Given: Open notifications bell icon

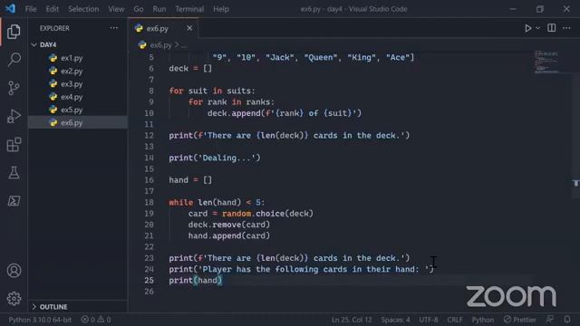Looking at the screenshot, I should click(x=567, y=320).
